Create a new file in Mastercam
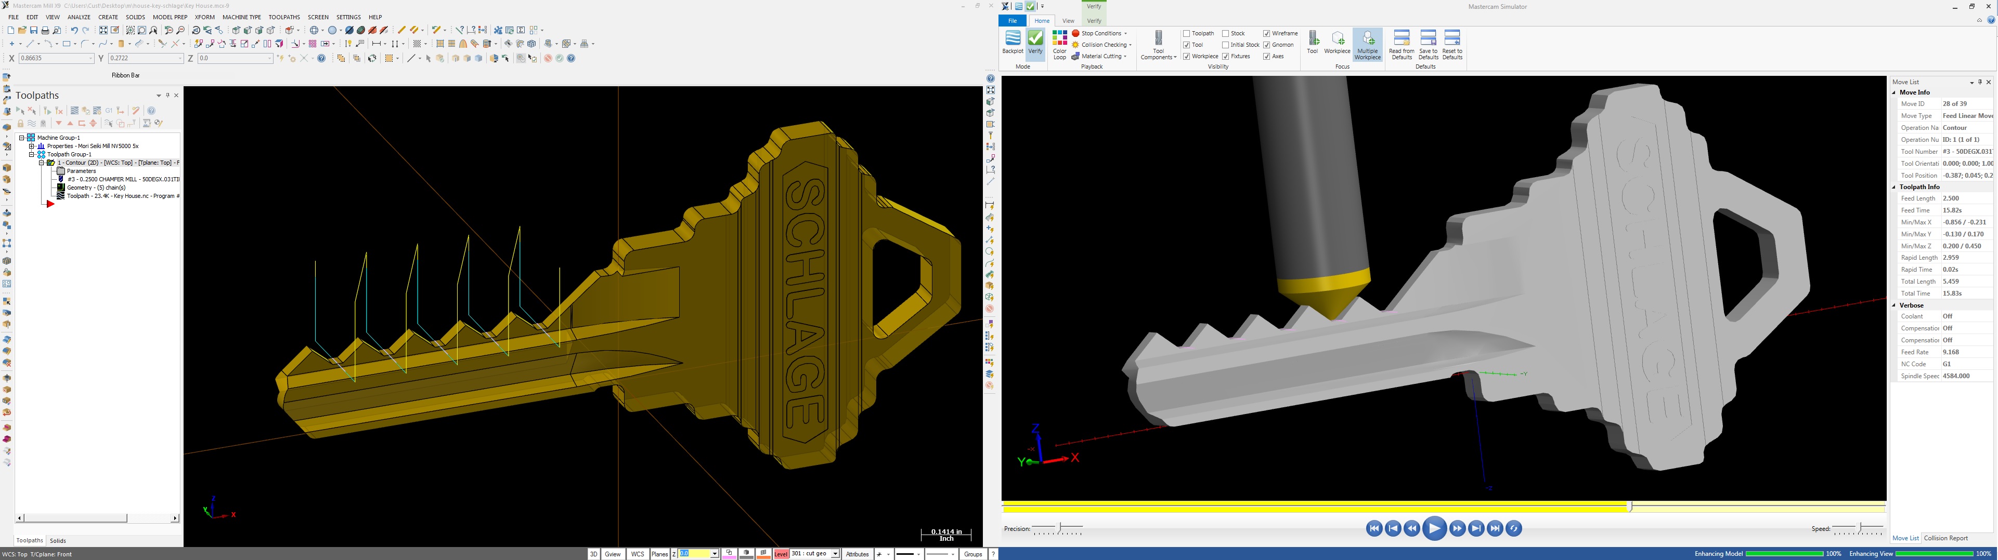This screenshot has height=560, width=1998. tap(11, 30)
